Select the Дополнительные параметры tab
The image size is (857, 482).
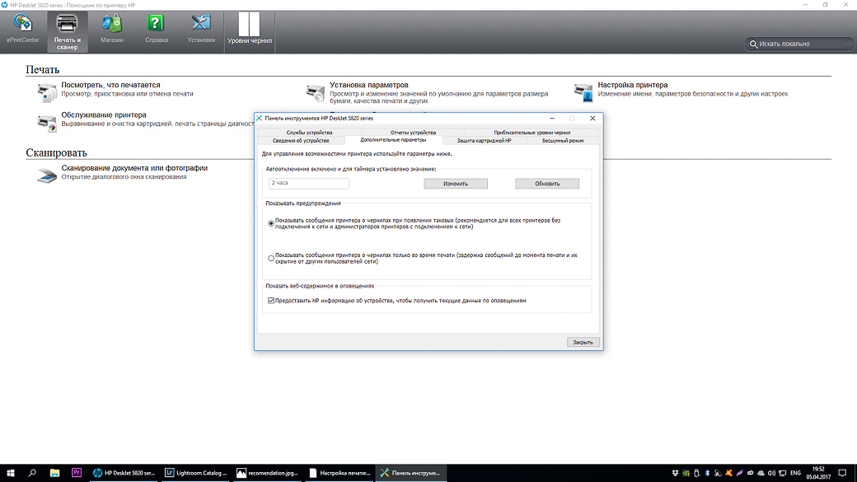coord(393,140)
